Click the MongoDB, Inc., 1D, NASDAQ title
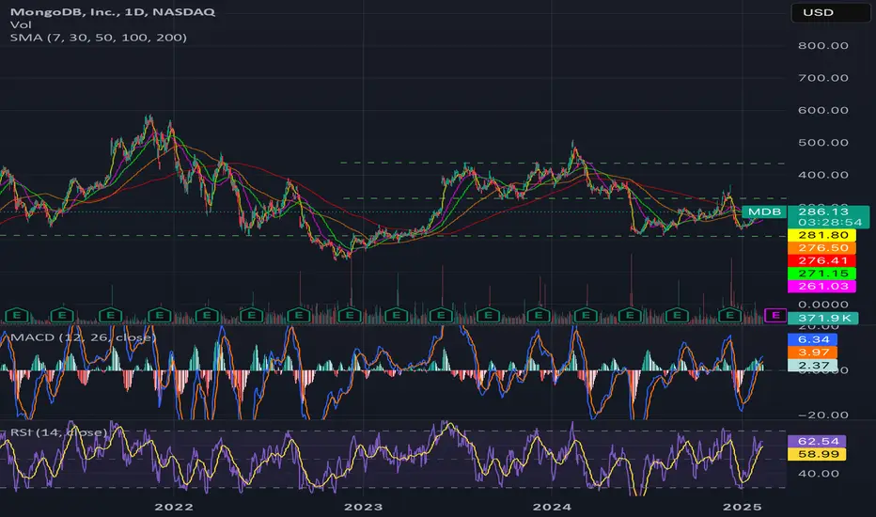876x517 pixels. click(112, 11)
